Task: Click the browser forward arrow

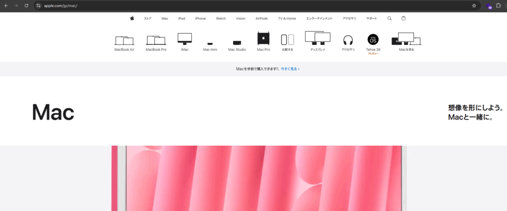Action: click(x=16, y=5)
